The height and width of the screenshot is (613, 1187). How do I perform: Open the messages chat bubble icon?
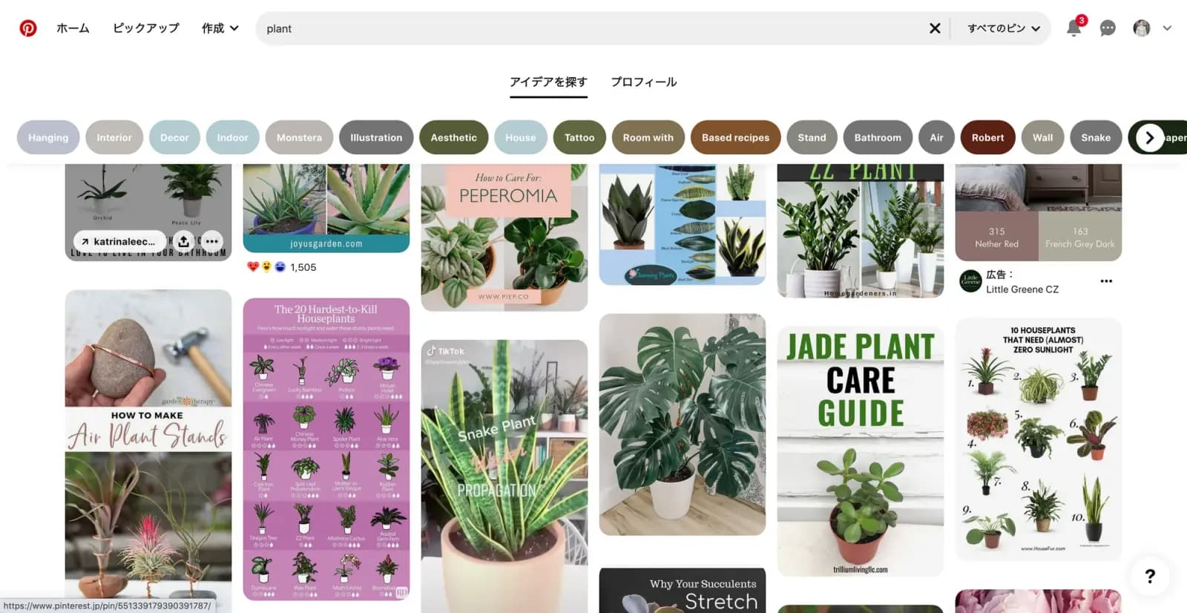[x=1108, y=28]
